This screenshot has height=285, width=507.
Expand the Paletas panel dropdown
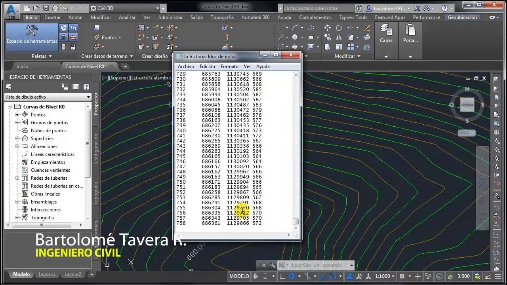42,56
